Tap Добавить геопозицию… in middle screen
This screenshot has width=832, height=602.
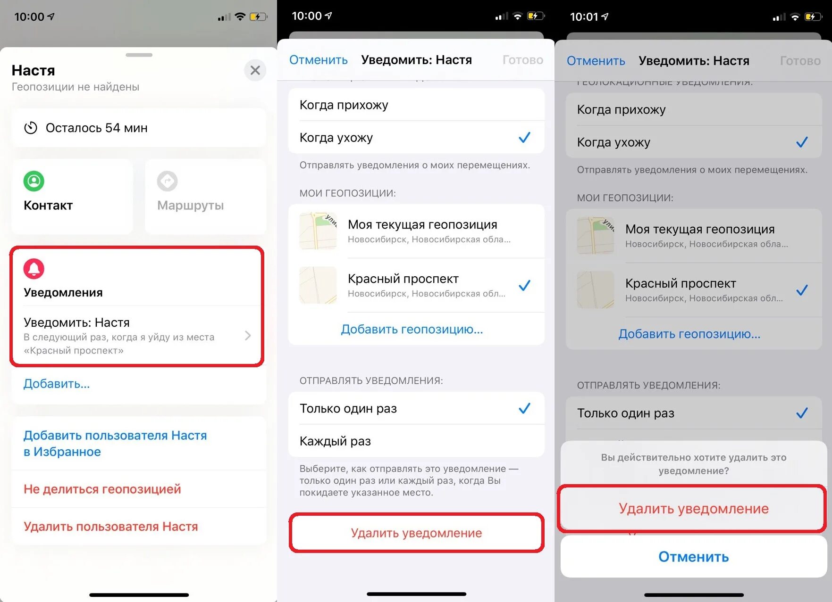pos(412,329)
